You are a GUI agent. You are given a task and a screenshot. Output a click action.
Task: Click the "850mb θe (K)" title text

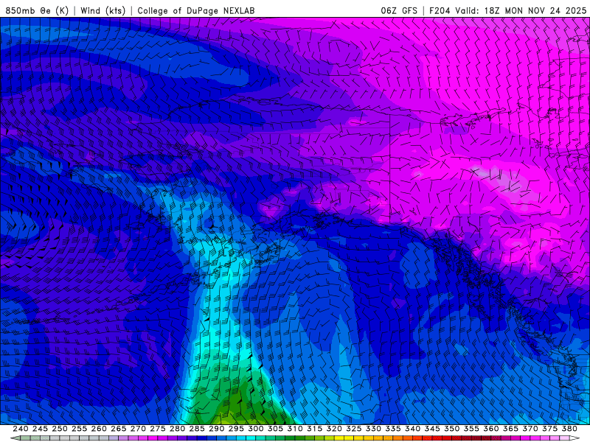[37, 10]
